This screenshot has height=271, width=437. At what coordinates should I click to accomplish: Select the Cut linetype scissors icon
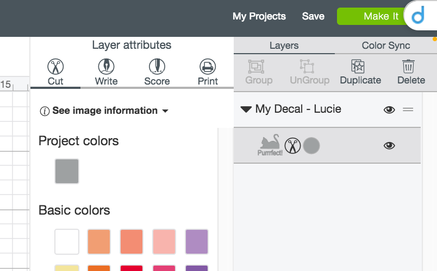click(55, 67)
